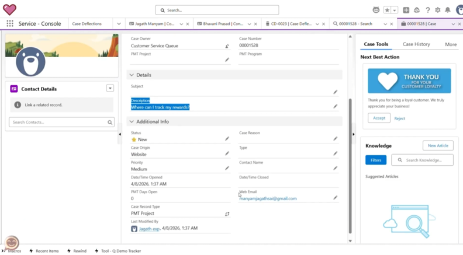Click the Where can I track my rewards text

coord(160,107)
